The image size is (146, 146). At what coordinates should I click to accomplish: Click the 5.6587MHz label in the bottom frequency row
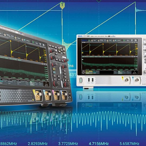pyautogui.click(x=130, y=144)
